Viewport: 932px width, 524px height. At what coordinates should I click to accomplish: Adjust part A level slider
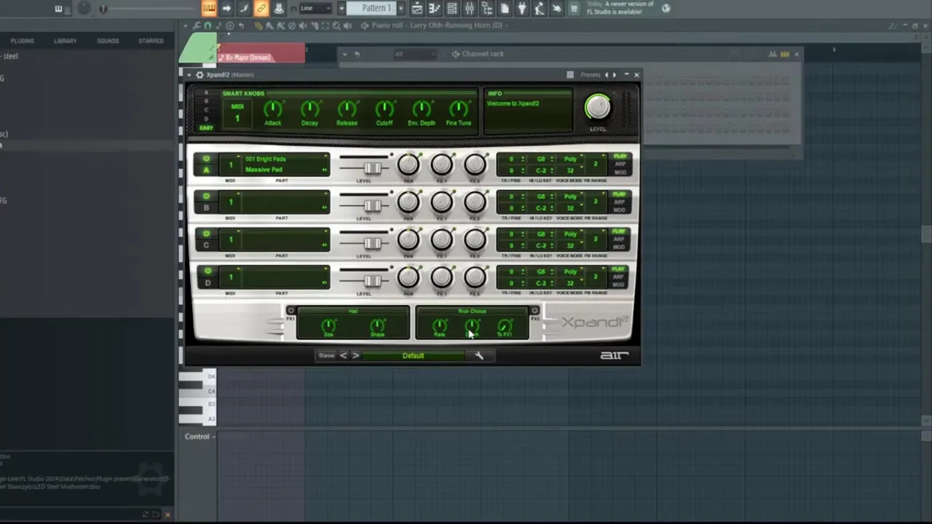pos(373,167)
